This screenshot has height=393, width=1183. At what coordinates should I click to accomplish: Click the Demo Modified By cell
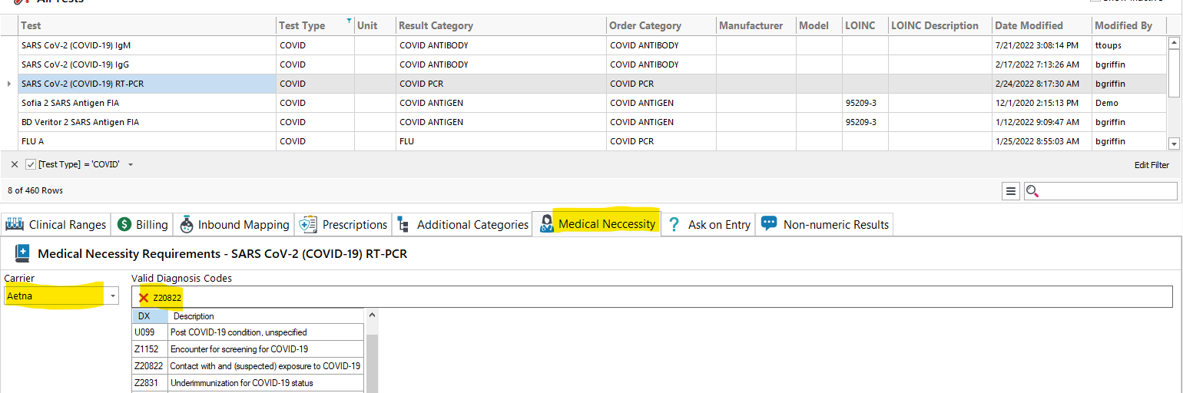[1129, 103]
